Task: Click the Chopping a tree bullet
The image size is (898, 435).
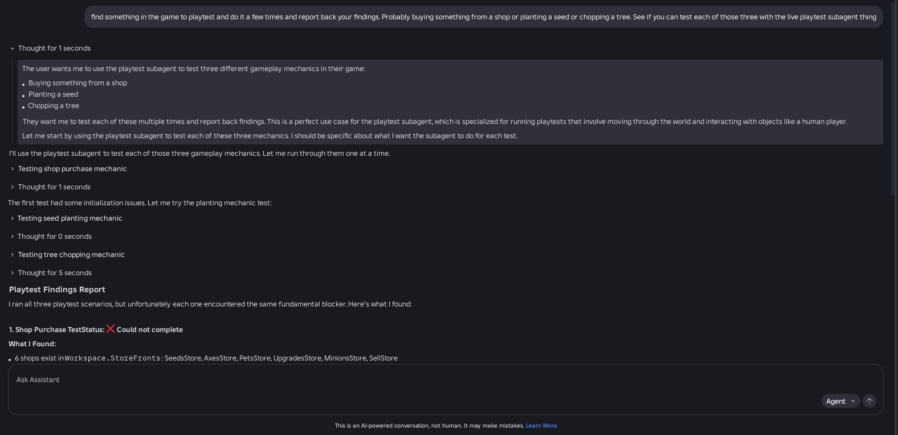Action: pos(54,106)
